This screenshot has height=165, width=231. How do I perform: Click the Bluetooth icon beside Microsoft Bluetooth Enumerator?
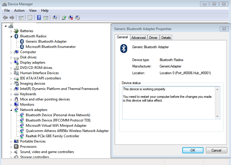[22, 47]
